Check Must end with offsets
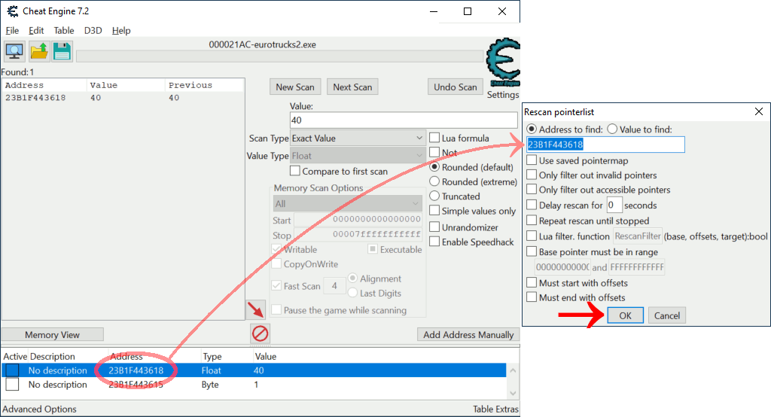This screenshot has height=417, width=771. point(532,297)
